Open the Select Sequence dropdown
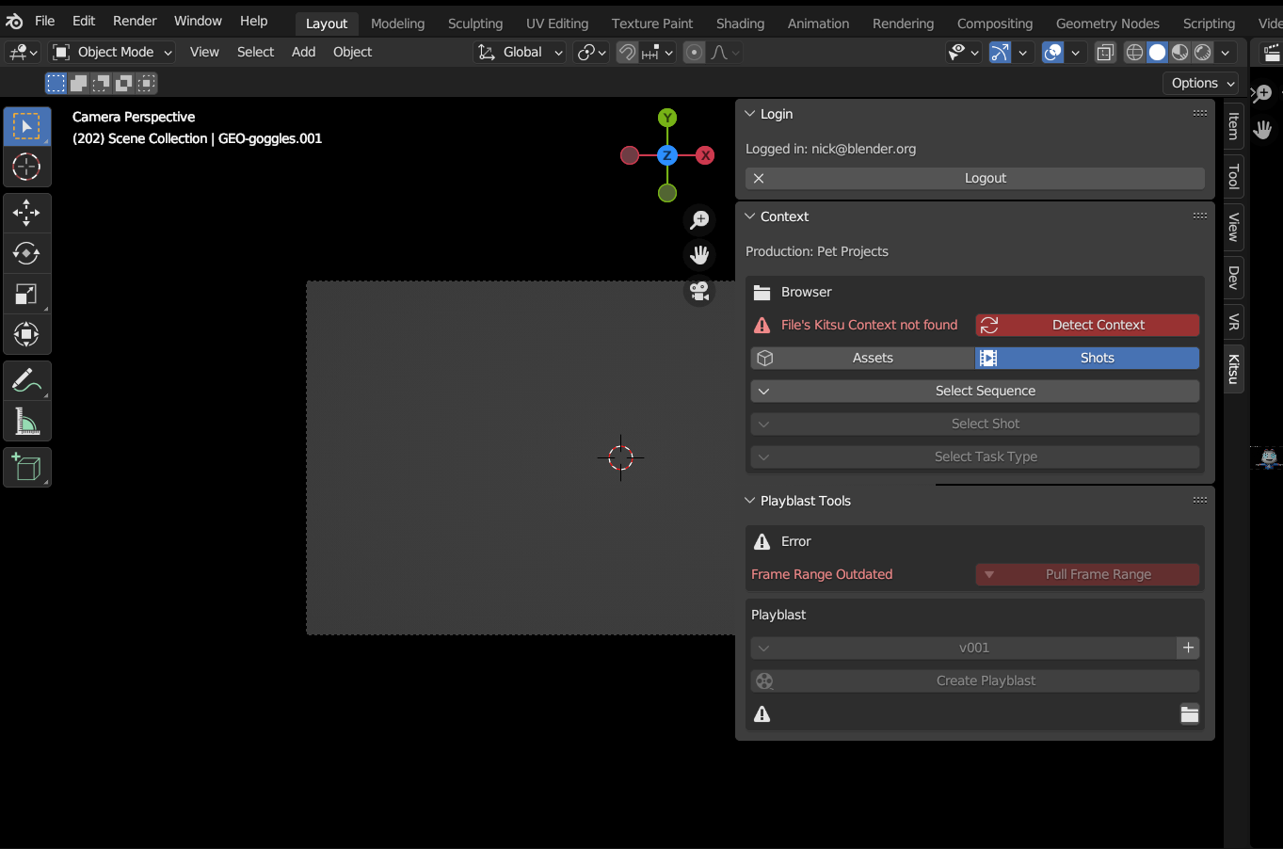 (x=975, y=391)
